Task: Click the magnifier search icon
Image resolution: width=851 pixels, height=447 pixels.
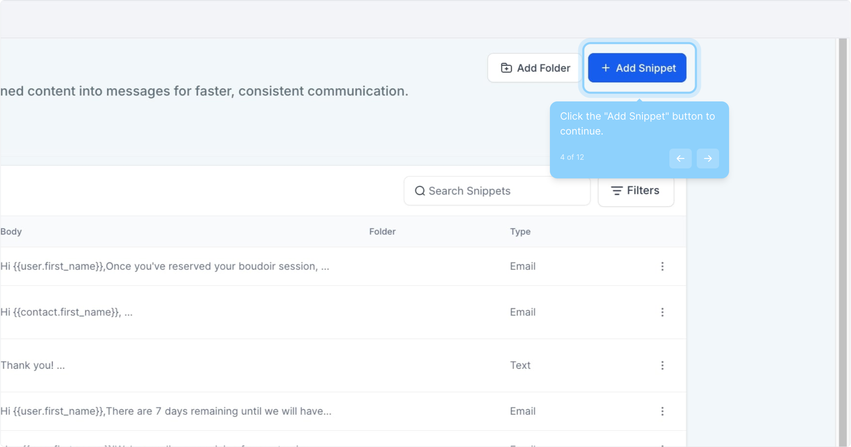Action: 420,191
